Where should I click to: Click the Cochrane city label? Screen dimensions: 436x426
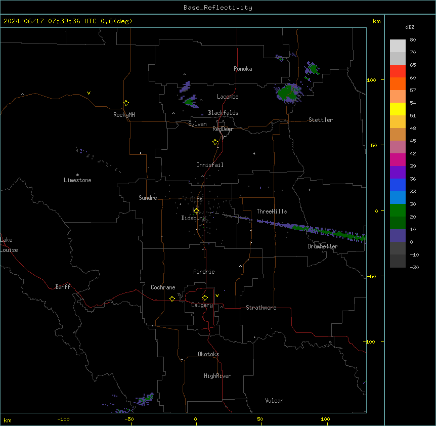coord(163,287)
